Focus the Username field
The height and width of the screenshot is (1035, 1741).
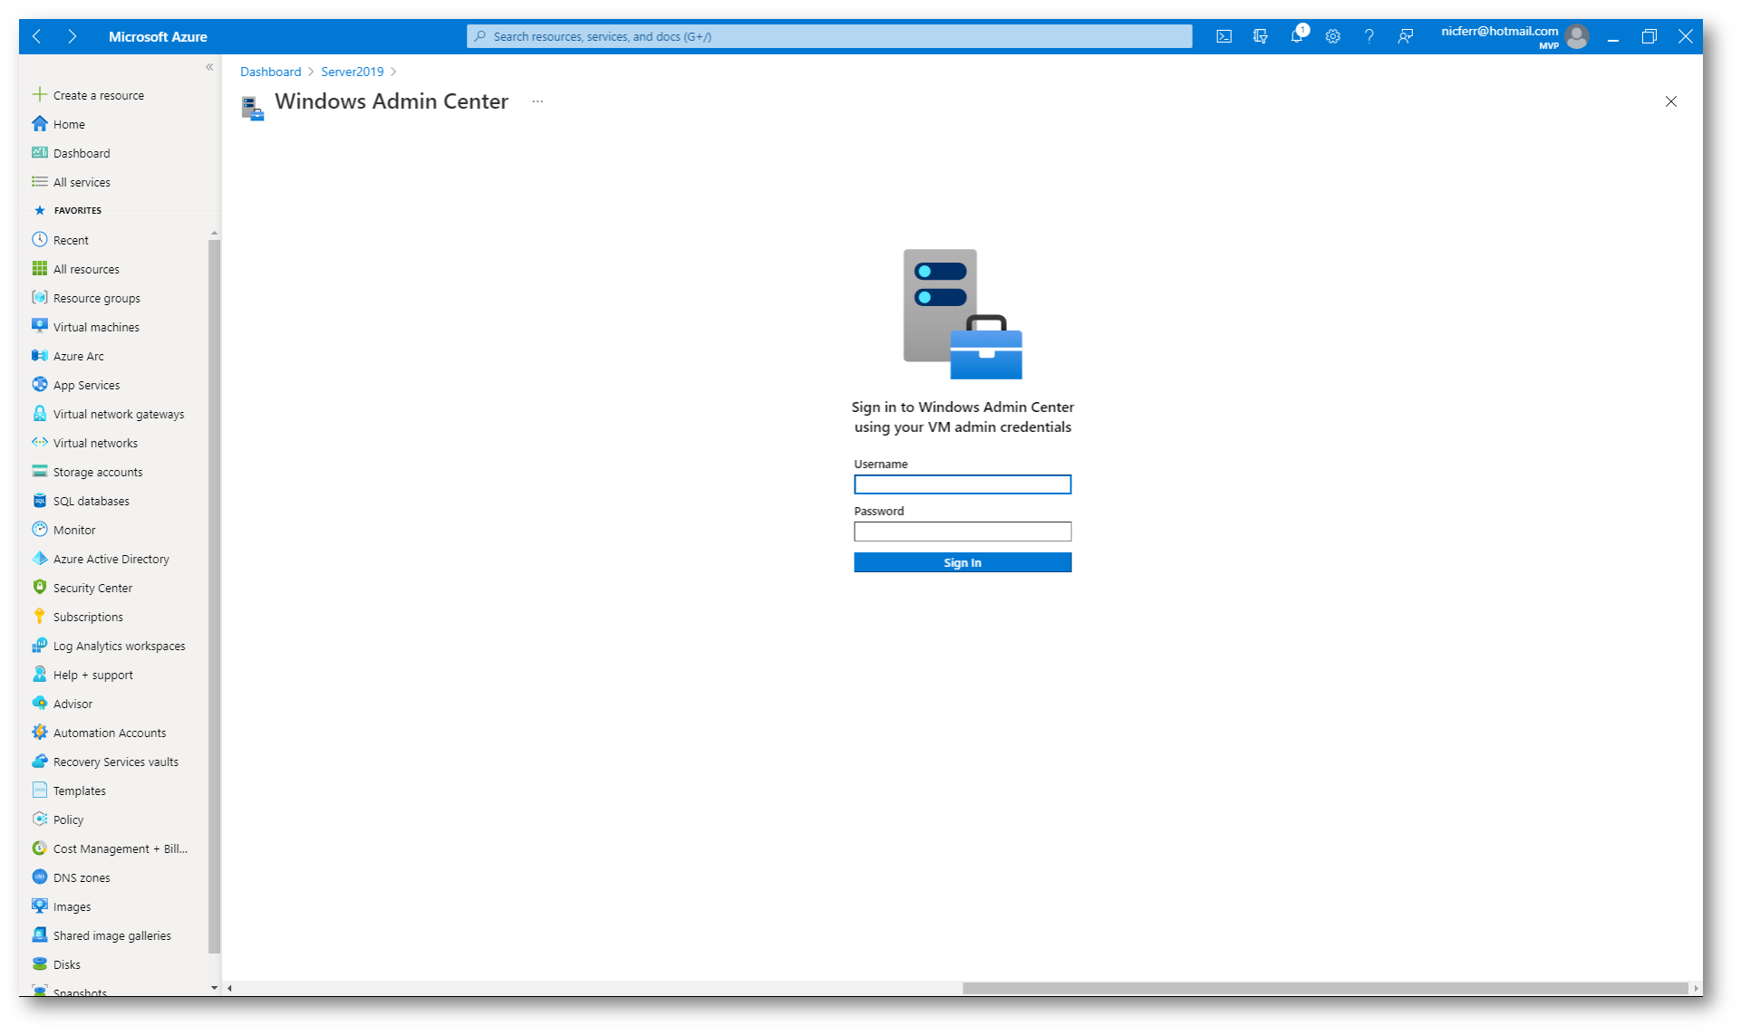tap(962, 484)
